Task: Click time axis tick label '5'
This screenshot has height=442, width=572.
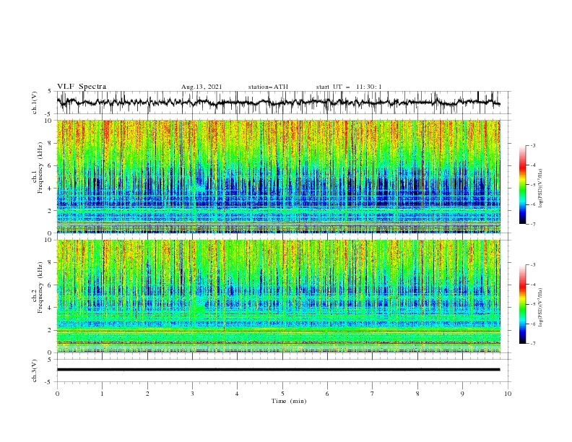Action: pos(282,394)
